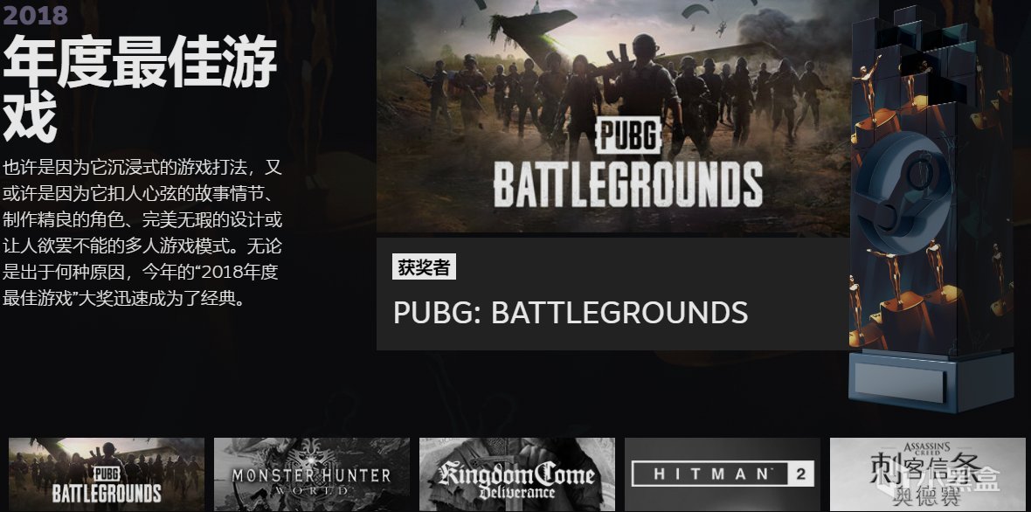Image resolution: width=1031 pixels, height=512 pixels.
Task: Click the BATTLEGROUNDS wordmark in the banner
Action: pos(628,184)
